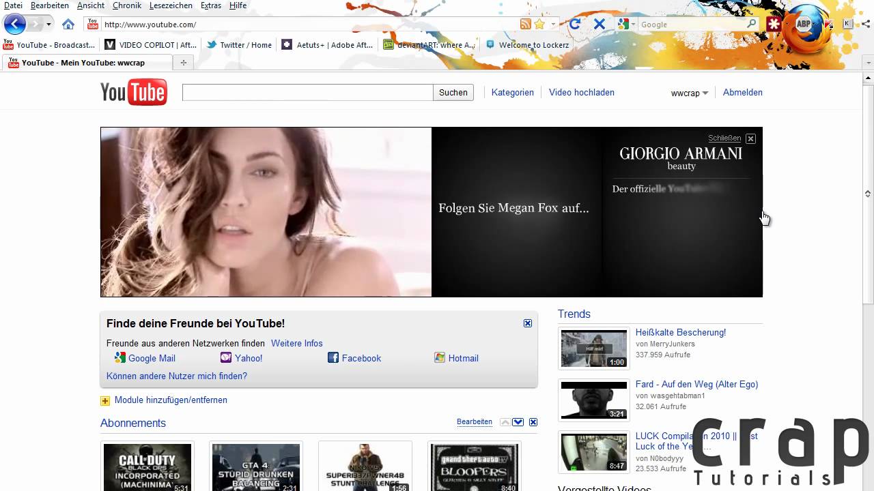Open the Abonnements heading link

(133, 423)
